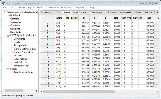
Task: Select row header 0 for atom C(1)
Action: point(47,23)
